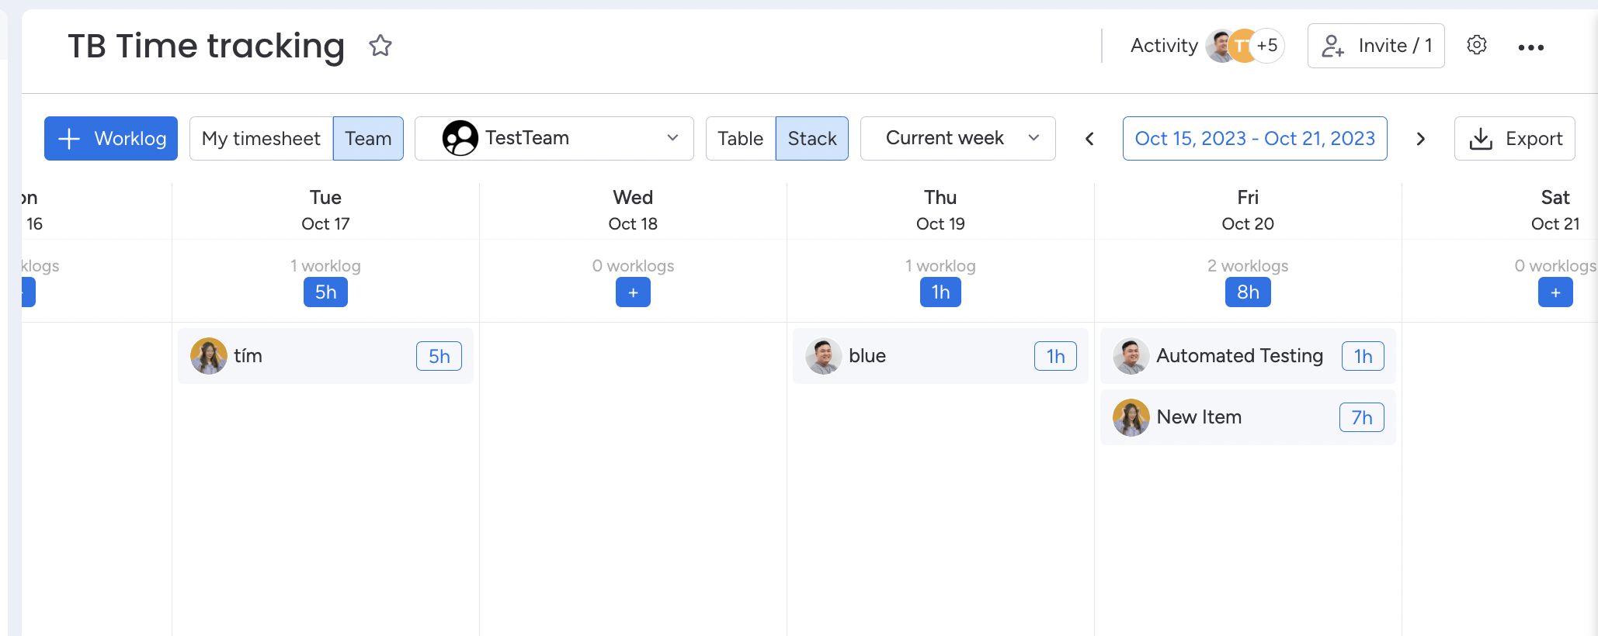This screenshot has width=1598, height=636.
Task: Go to previous week arrow
Action: click(1089, 139)
